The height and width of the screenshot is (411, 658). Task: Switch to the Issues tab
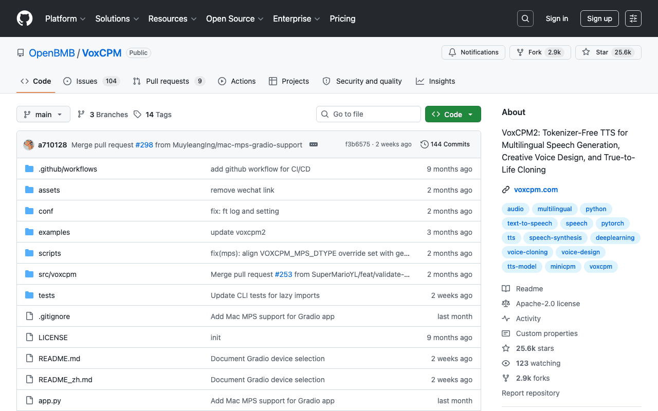(x=92, y=81)
